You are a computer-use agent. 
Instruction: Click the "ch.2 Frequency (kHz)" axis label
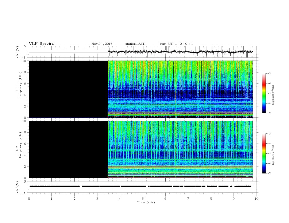(x=19, y=145)
